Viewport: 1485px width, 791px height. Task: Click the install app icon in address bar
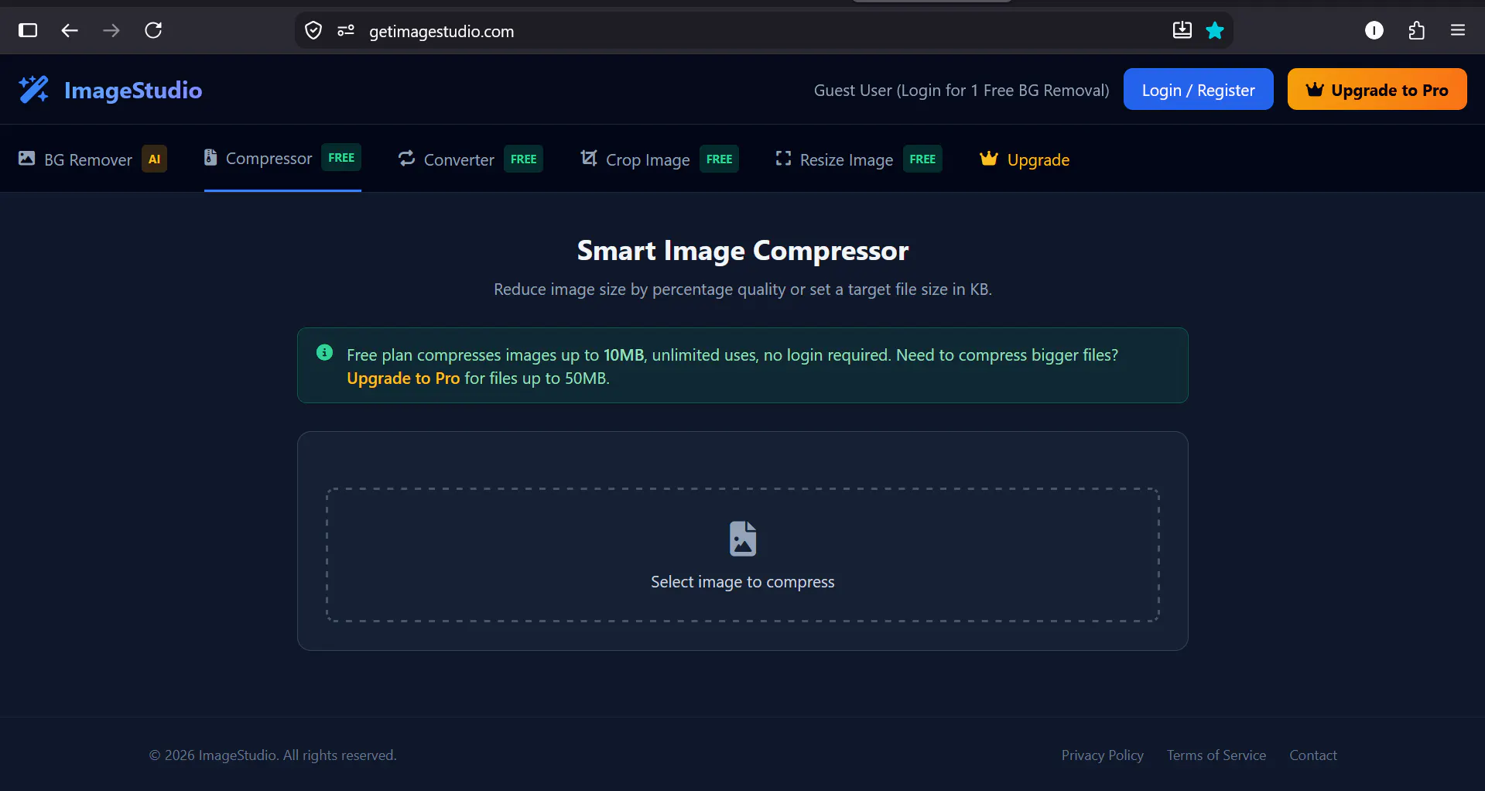click(1182, 30)
